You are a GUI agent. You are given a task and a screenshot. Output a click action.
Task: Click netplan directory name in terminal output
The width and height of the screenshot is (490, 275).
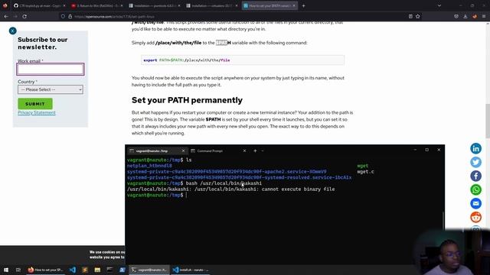click(x=149, y=166)
